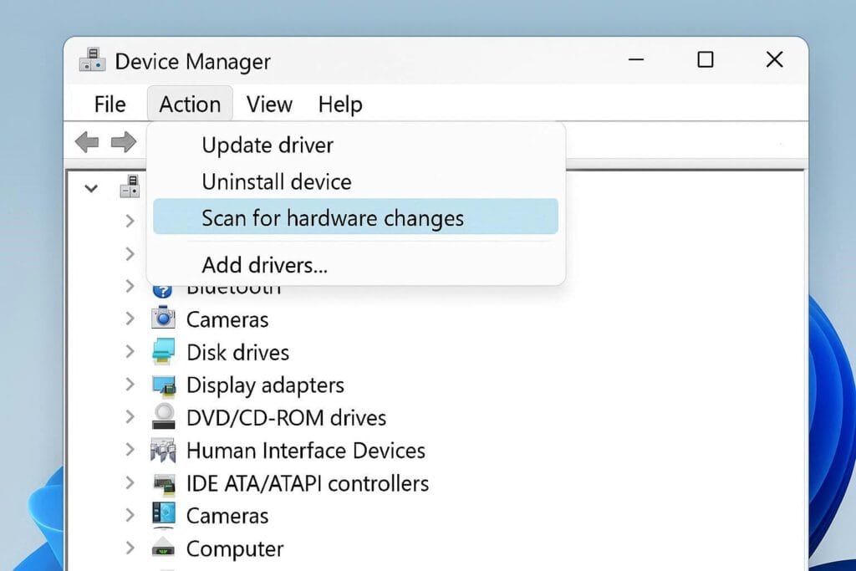Collapse the root computer tree node

click(x=91, y=189)
